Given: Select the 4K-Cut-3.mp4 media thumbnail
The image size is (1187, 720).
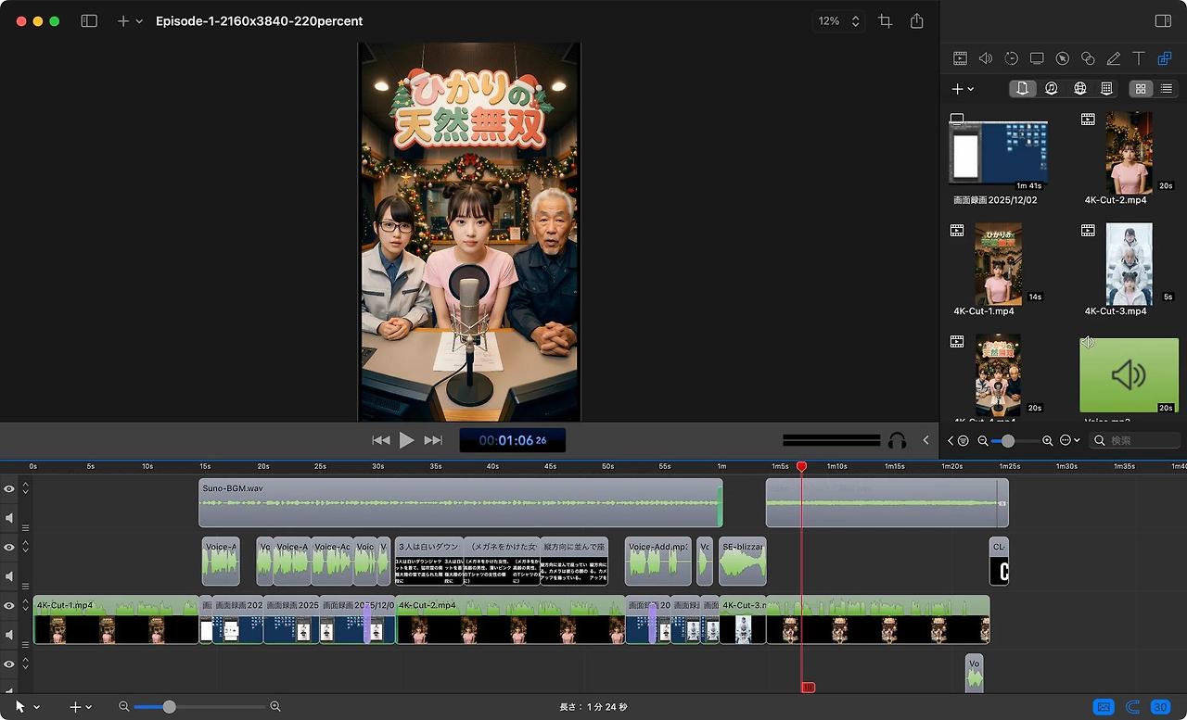Looking at the screenshot, I should pyautogui.click(x=1129, y=264).
